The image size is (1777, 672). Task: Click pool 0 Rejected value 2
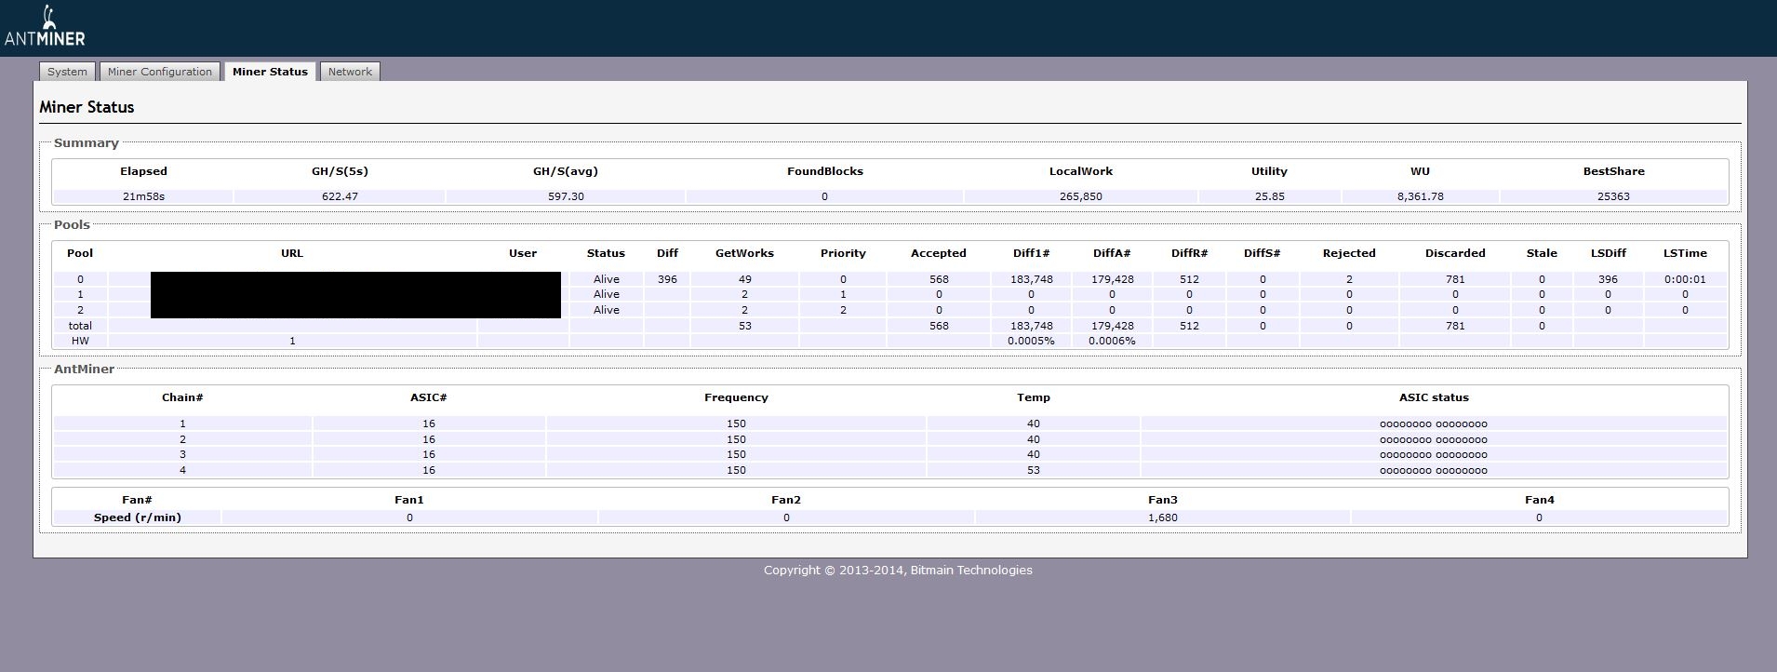tap(1349, 279)
